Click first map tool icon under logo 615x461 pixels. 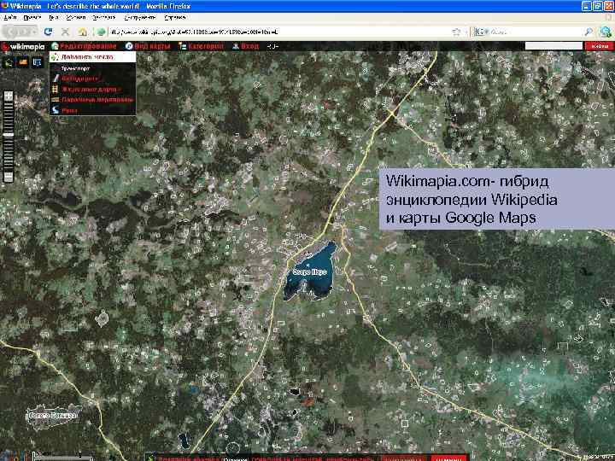click(8, 62)
